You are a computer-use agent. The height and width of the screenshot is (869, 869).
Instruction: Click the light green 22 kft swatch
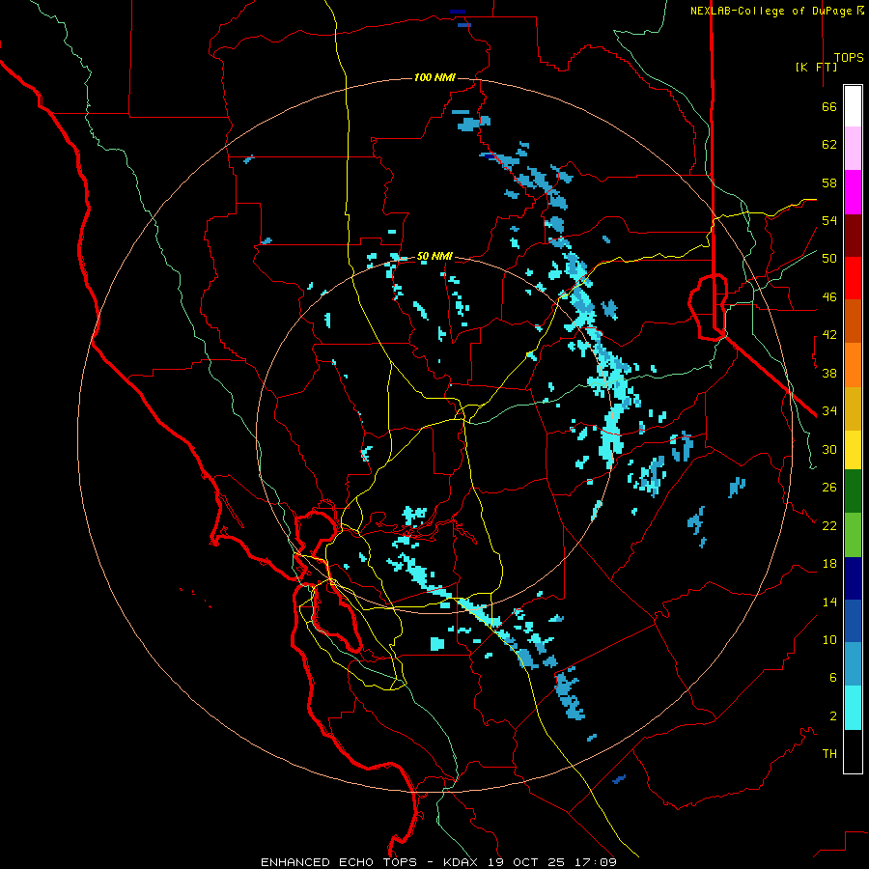click(x=853, y=535)
